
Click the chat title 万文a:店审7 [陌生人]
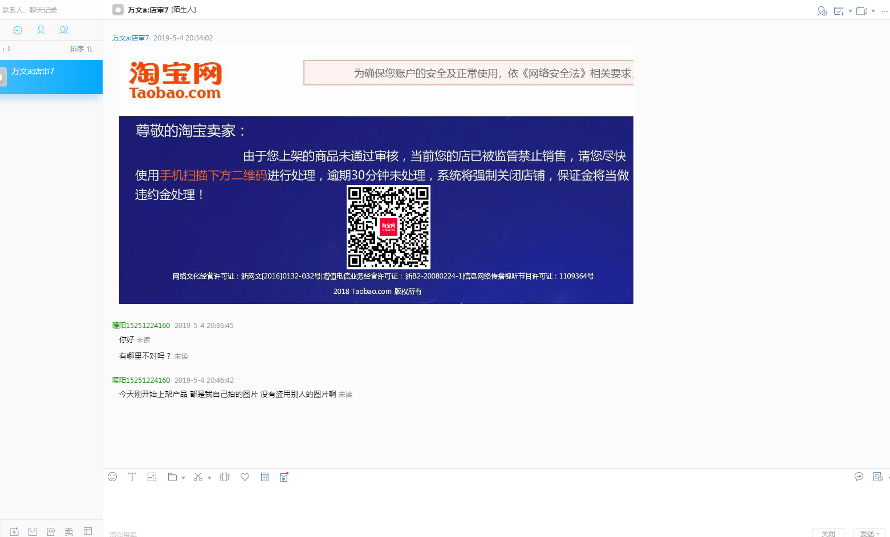click(x=162, y=10)
